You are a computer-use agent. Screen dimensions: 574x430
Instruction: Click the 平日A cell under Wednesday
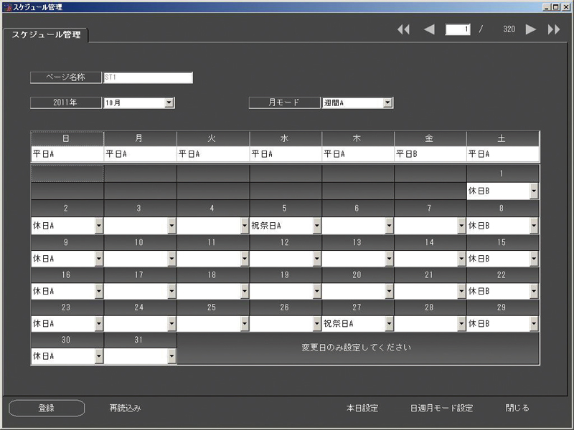point(286,154)
